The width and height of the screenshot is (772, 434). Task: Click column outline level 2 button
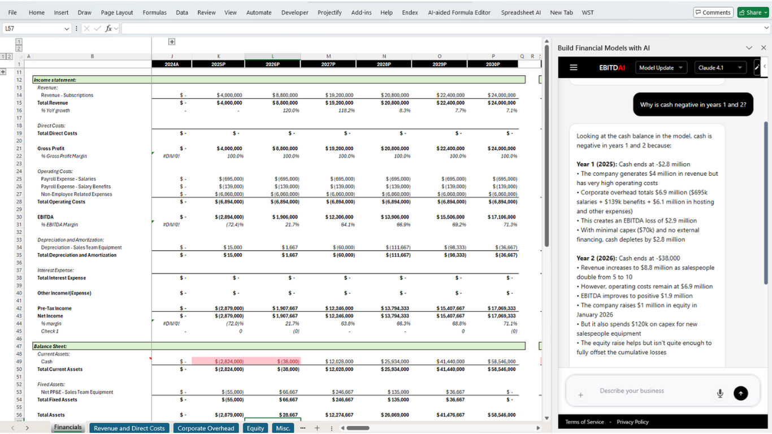pyautogui.click(x=18, y=49)
